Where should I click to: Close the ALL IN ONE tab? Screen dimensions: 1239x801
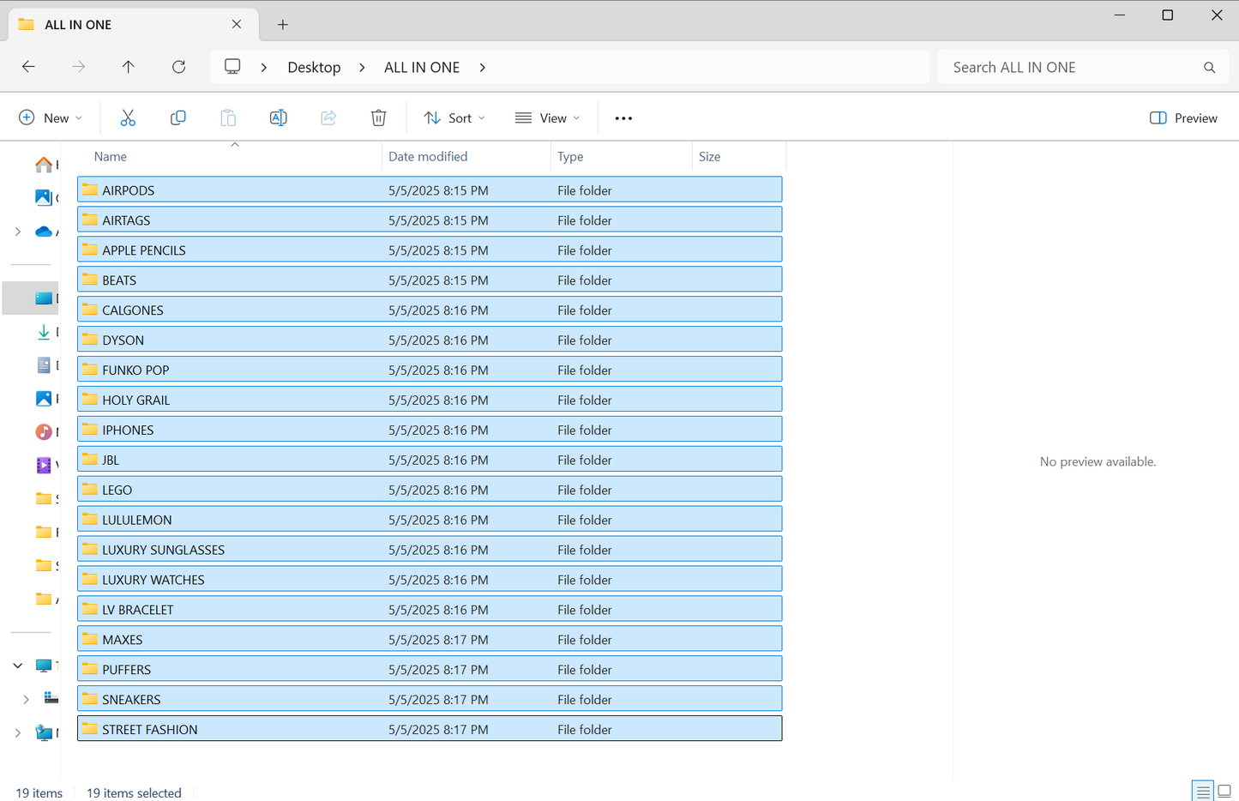click(x=237, y=24)
